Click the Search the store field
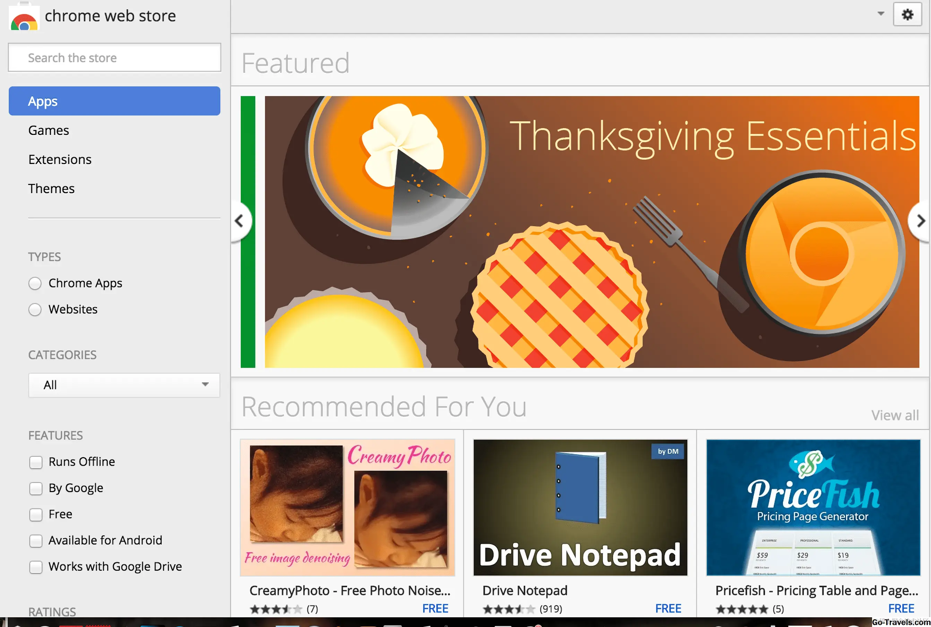 click(x=114, y=58)
